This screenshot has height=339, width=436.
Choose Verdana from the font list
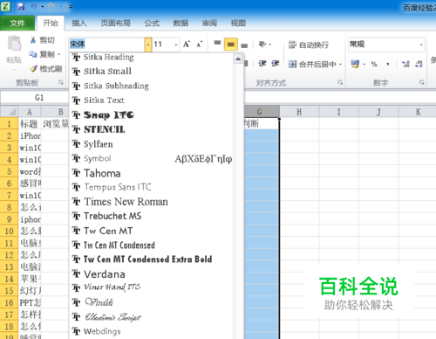click(x=151, y=274)
